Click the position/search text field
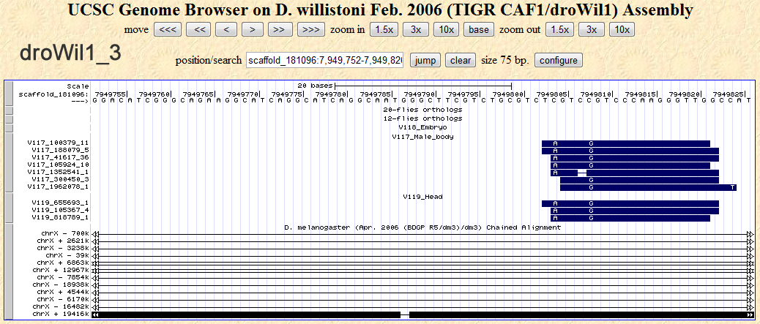The height and width of the screenshot is (324, 760). pyautogui.click(x=324, y=60)
